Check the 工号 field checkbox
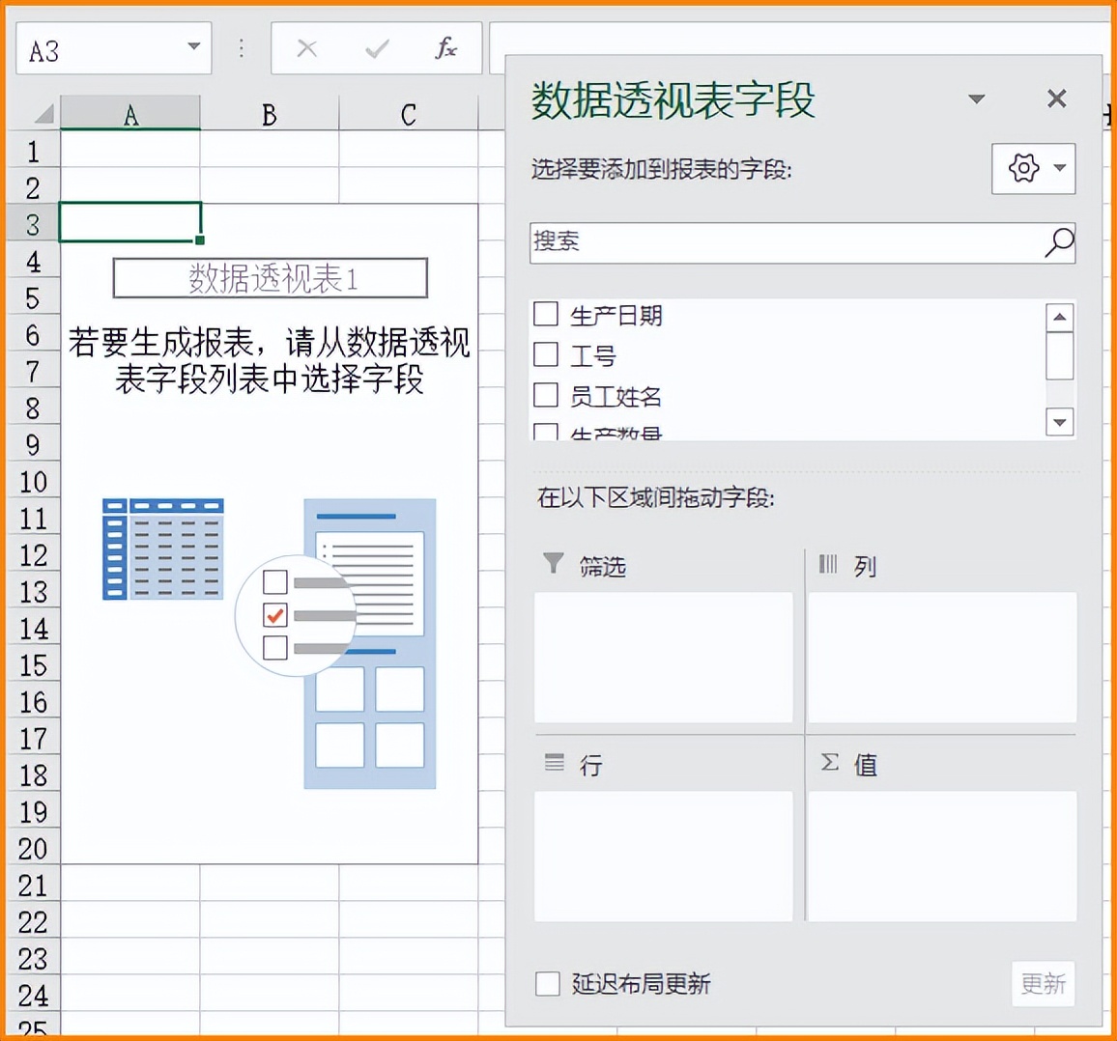This screenshot has width=1117, height=1041. [x=545, y=354]
